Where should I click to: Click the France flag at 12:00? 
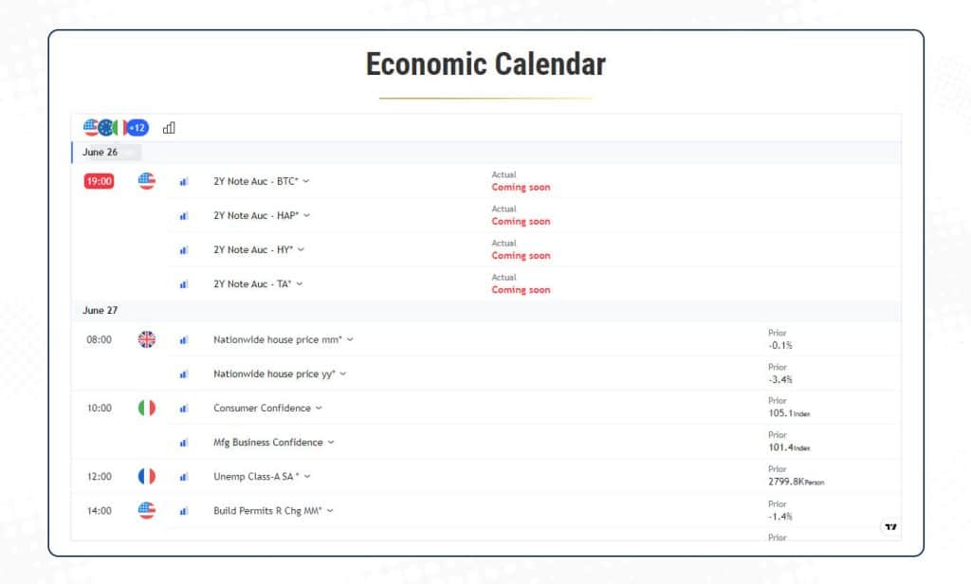coord(147,477)
